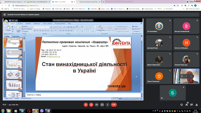Open the three-dot more options menu
This screenshot has height=113, width=201.
click(108, 104)
